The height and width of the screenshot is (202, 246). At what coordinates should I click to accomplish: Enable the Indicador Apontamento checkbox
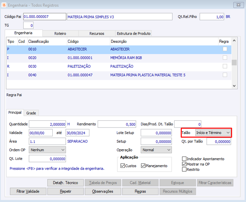184,159
